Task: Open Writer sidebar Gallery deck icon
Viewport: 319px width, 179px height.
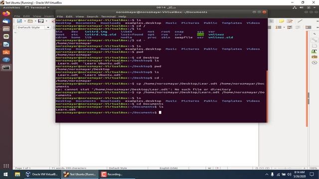Action: 315,57
